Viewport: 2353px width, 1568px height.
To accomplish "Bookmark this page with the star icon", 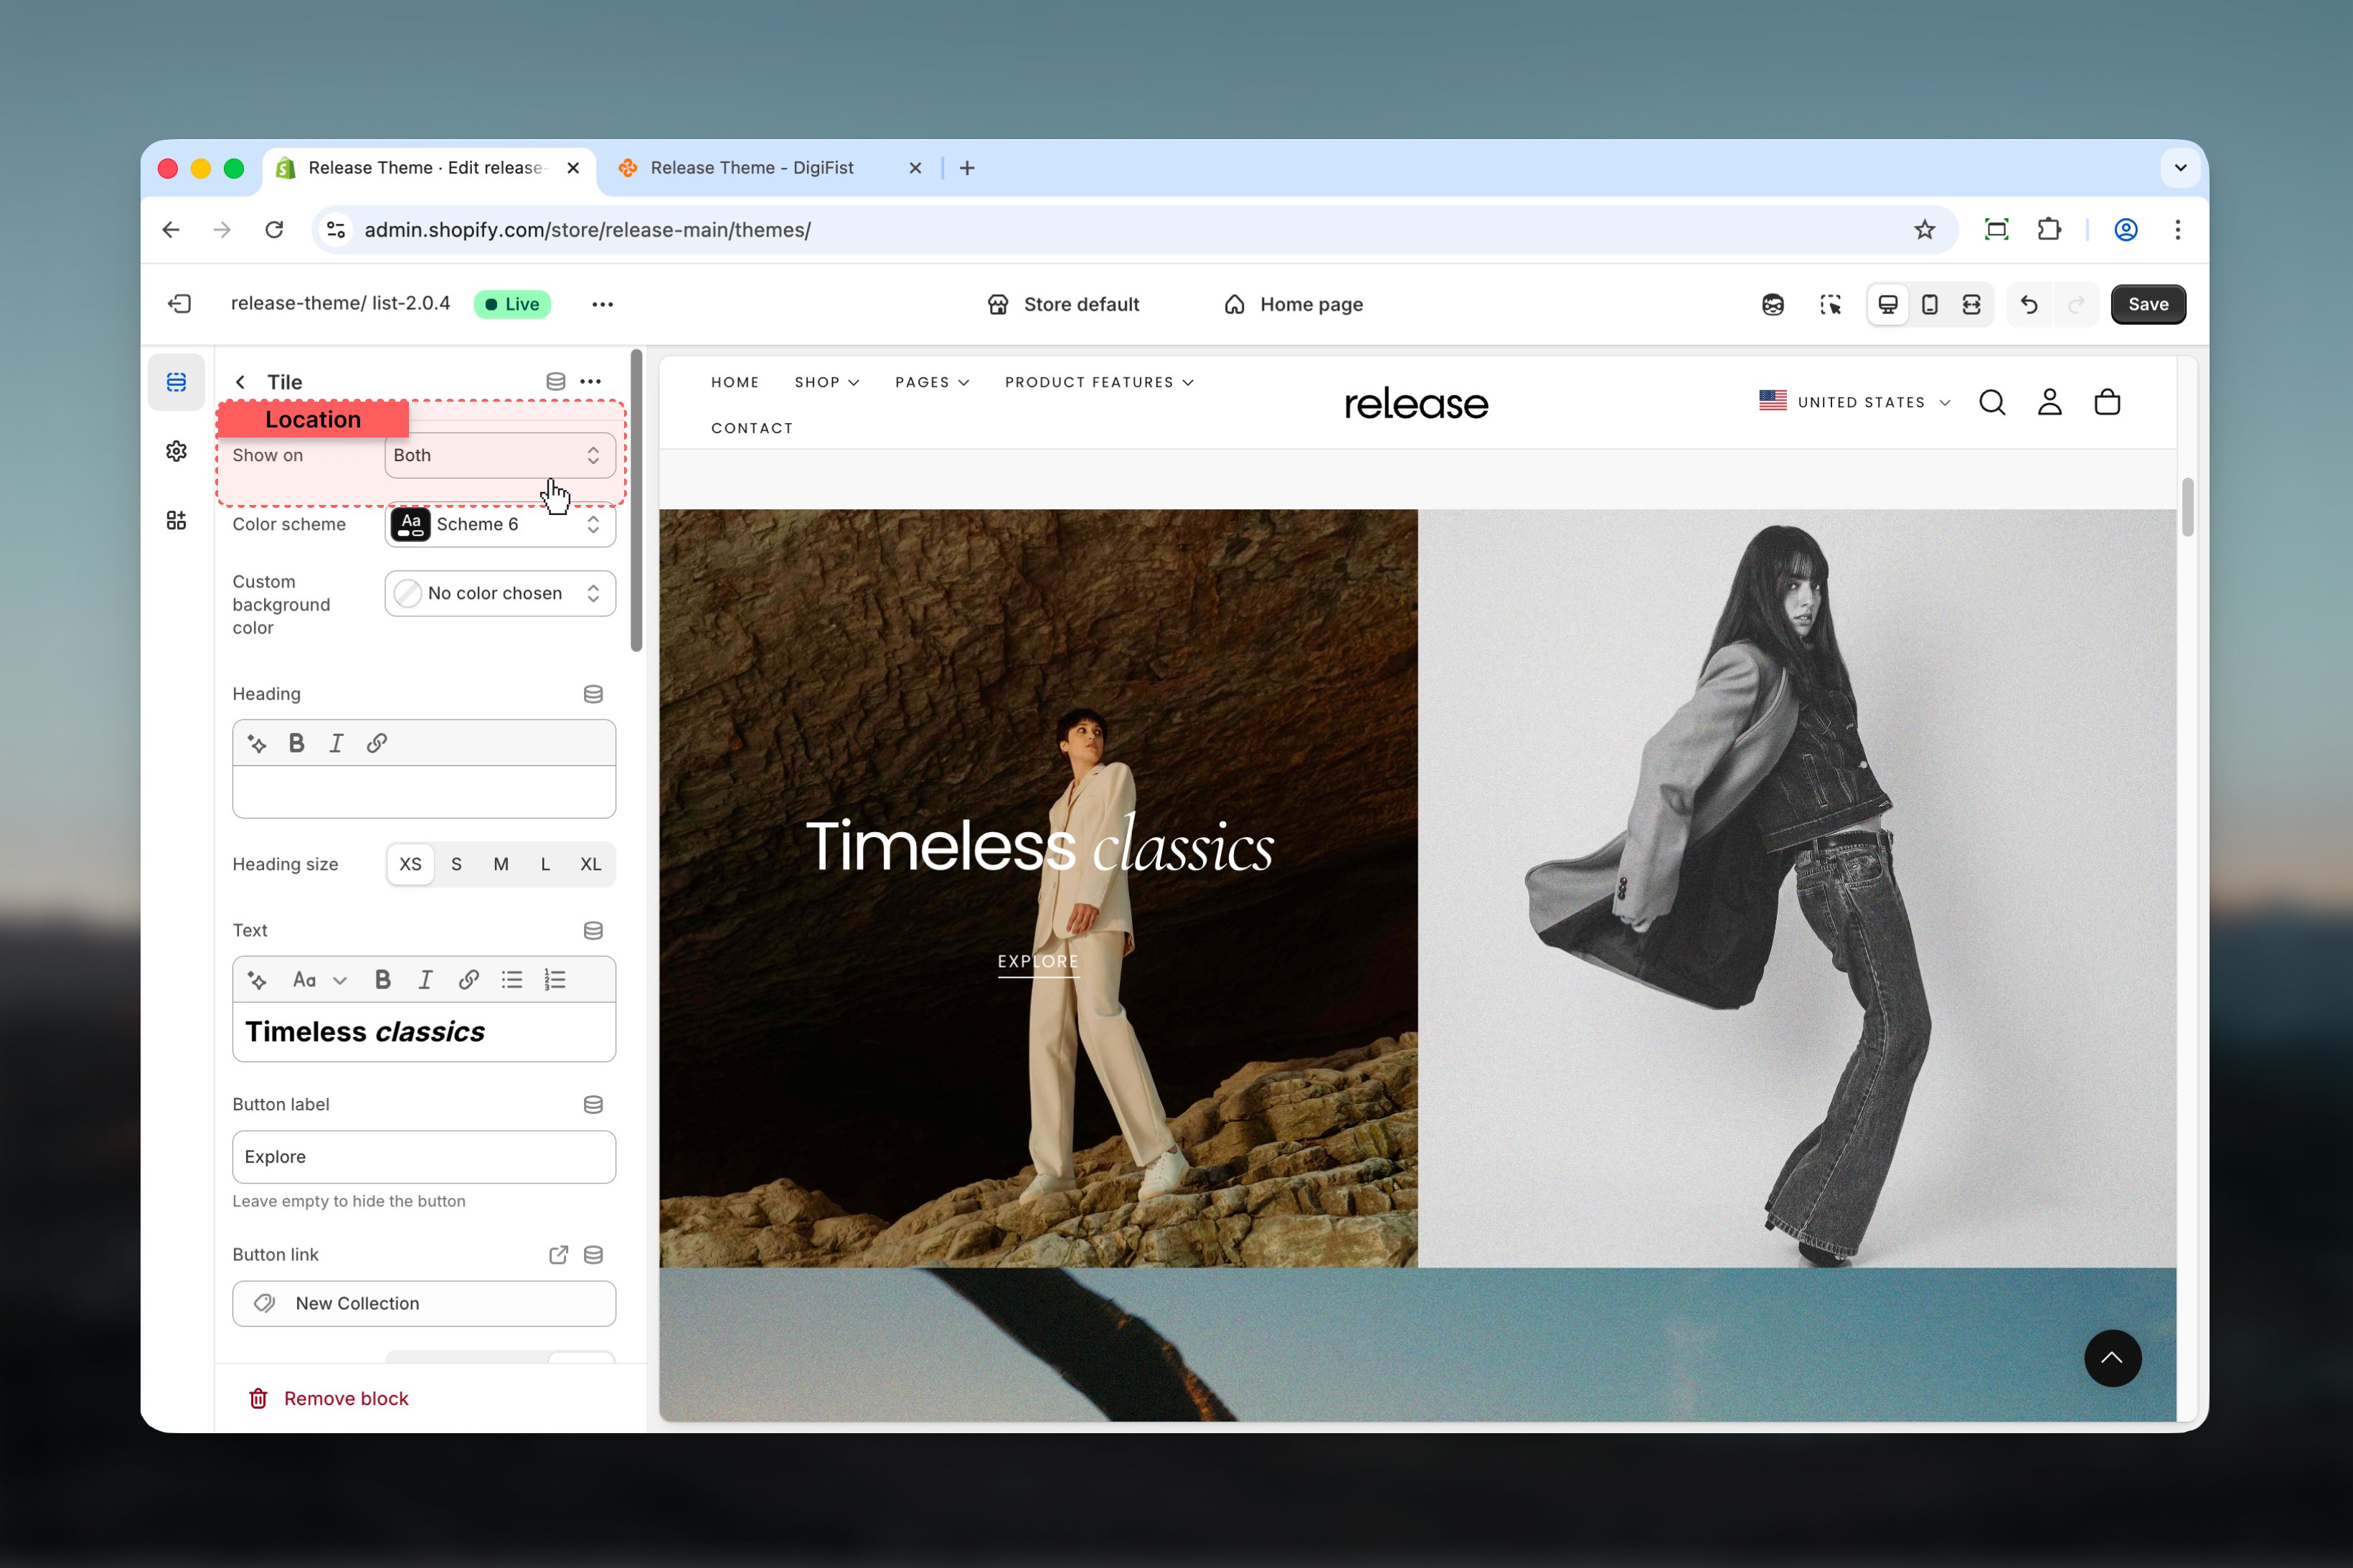I will [1925, 230].
